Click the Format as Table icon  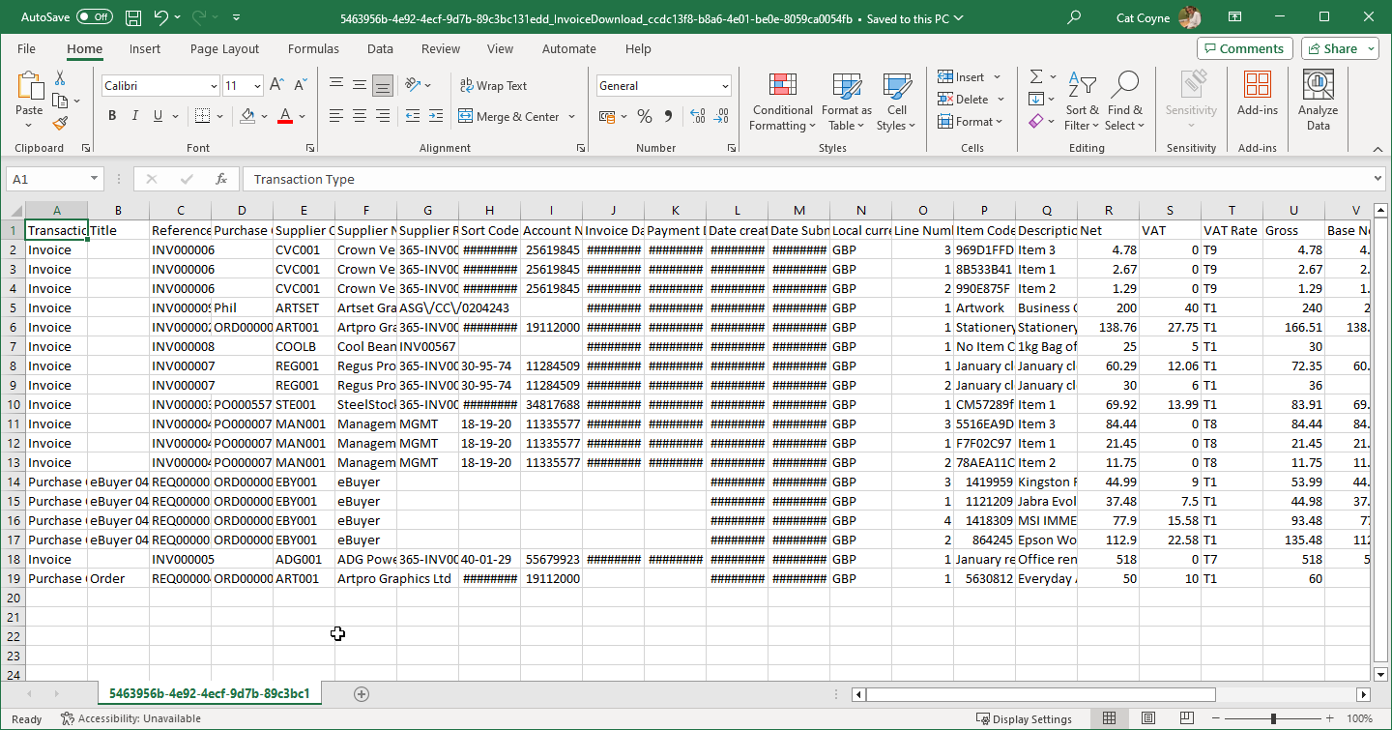click(847, 85)
